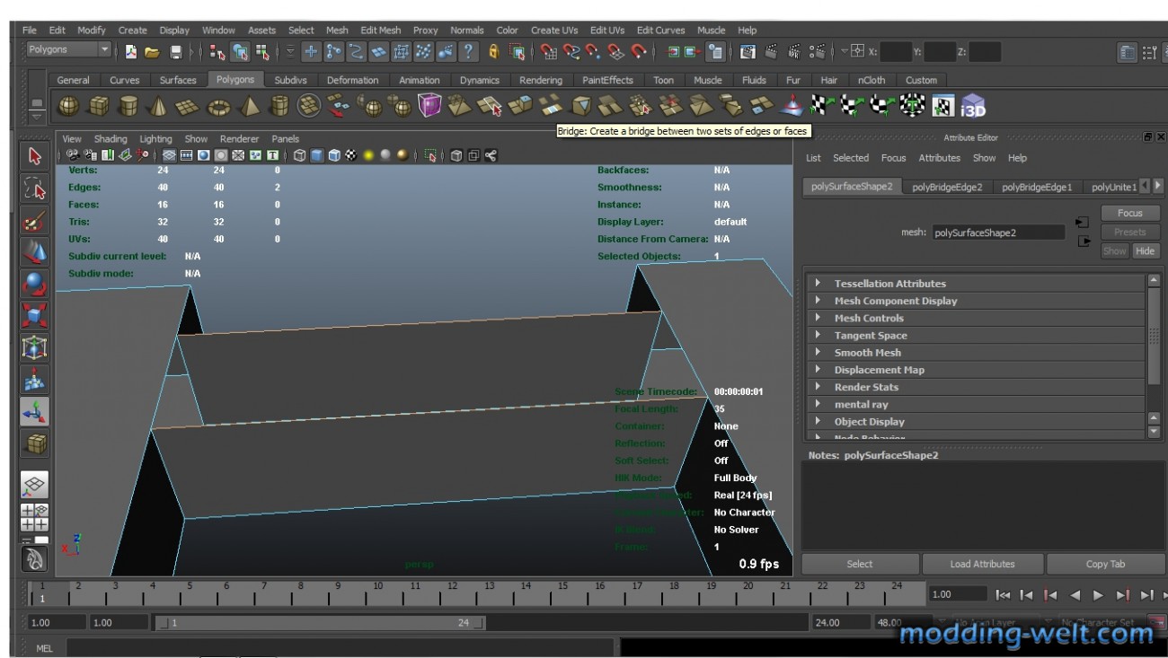Switch to the Surfaces shelf tab

pos(178,80)
